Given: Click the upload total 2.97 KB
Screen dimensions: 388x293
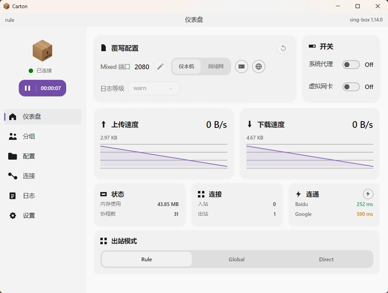Looking at the screenshot, I should pyautogui.click(x=109, y=138).
